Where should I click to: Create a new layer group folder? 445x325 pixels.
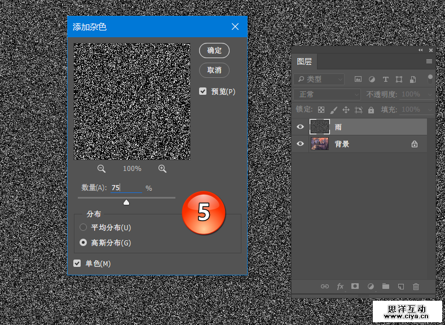[x=386, y=287]
